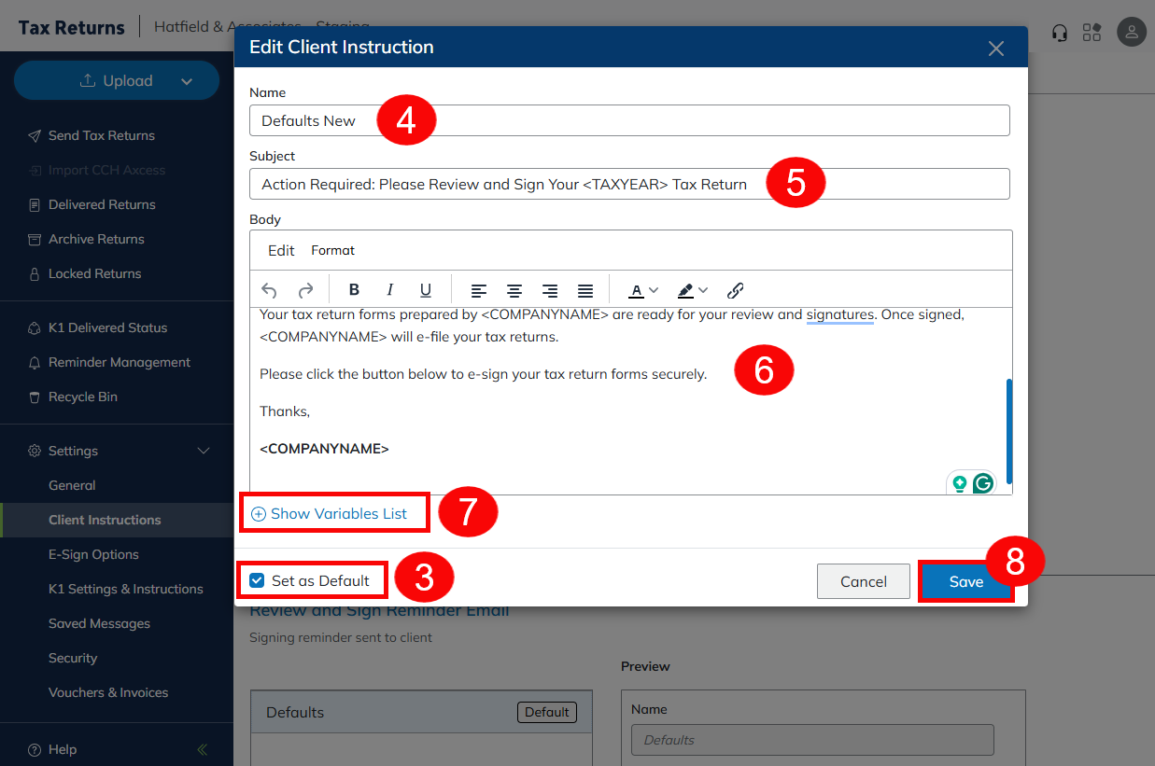Screen dimensions: 1155x766
Task: Save the client instruction
Action: 965,581
